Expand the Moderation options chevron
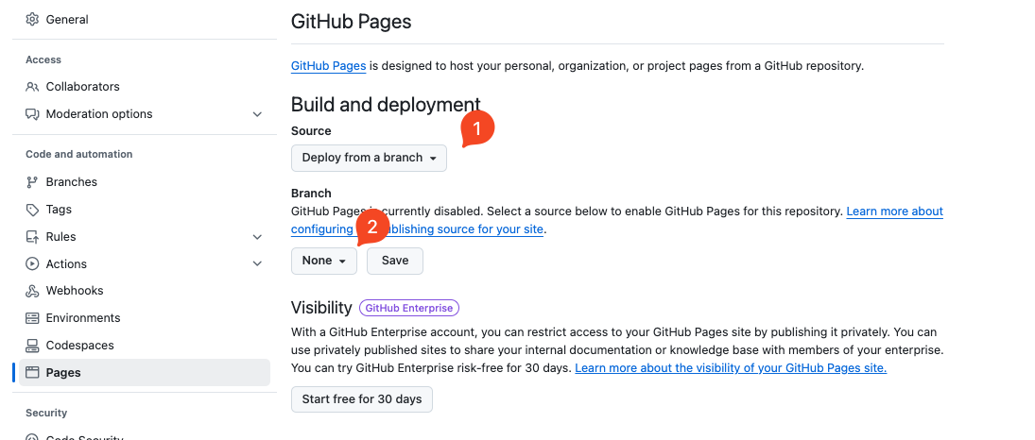 [257, 114]
